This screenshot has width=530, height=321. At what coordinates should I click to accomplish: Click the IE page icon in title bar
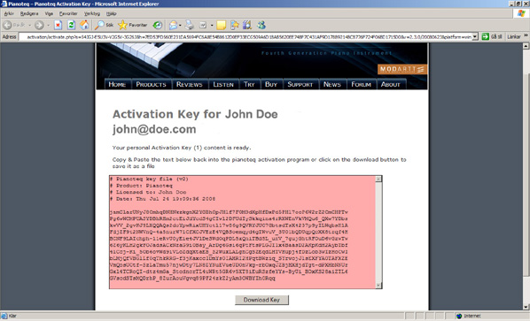(4, 4)
